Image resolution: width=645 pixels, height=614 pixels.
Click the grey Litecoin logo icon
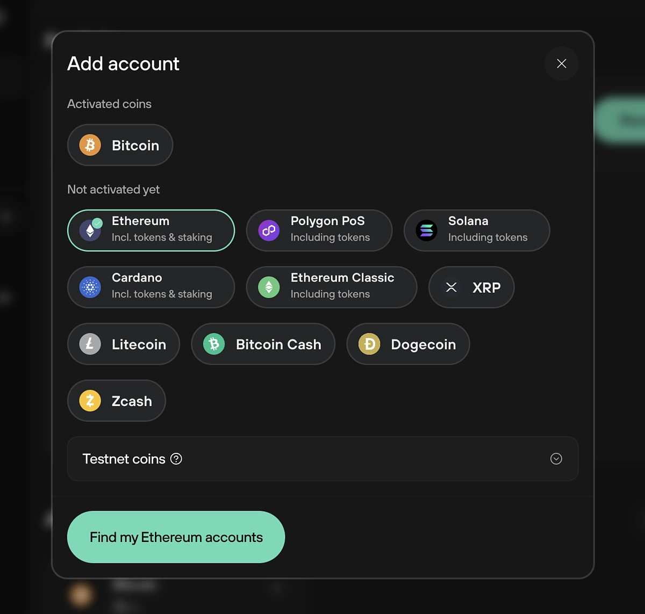(90, 344)
